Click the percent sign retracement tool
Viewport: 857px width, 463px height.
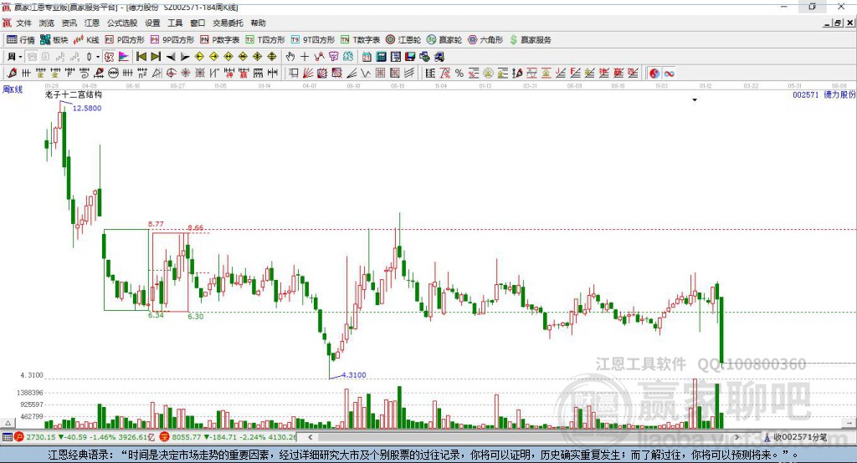[459, 74]
